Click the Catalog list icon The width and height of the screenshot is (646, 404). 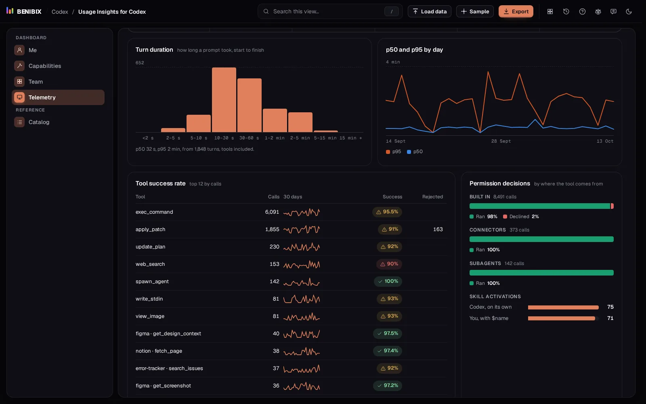point(19,122)
